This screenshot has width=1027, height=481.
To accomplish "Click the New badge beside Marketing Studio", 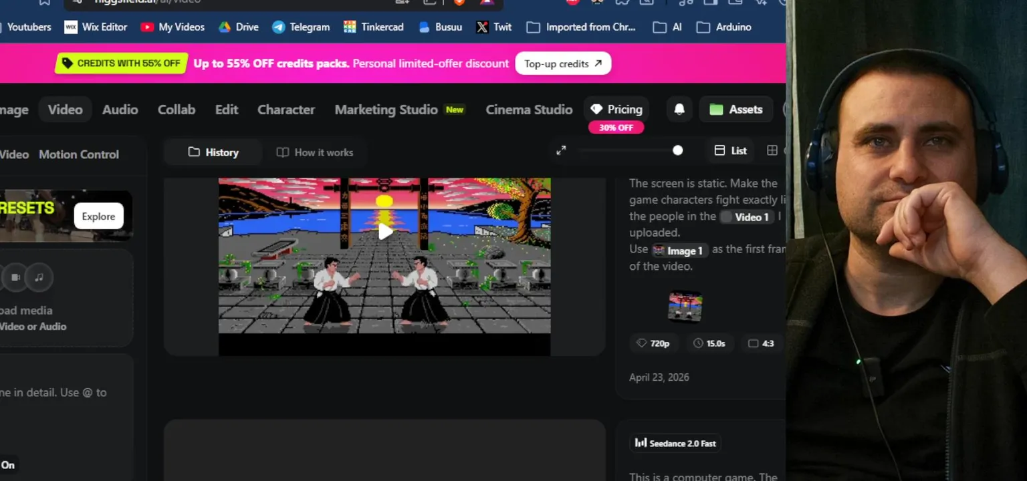I will click(x=455, y=110).
